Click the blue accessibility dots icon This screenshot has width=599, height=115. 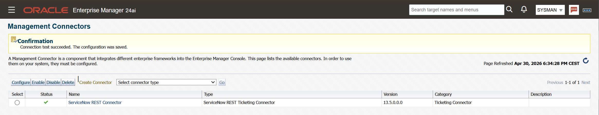(x=587, y=10)
